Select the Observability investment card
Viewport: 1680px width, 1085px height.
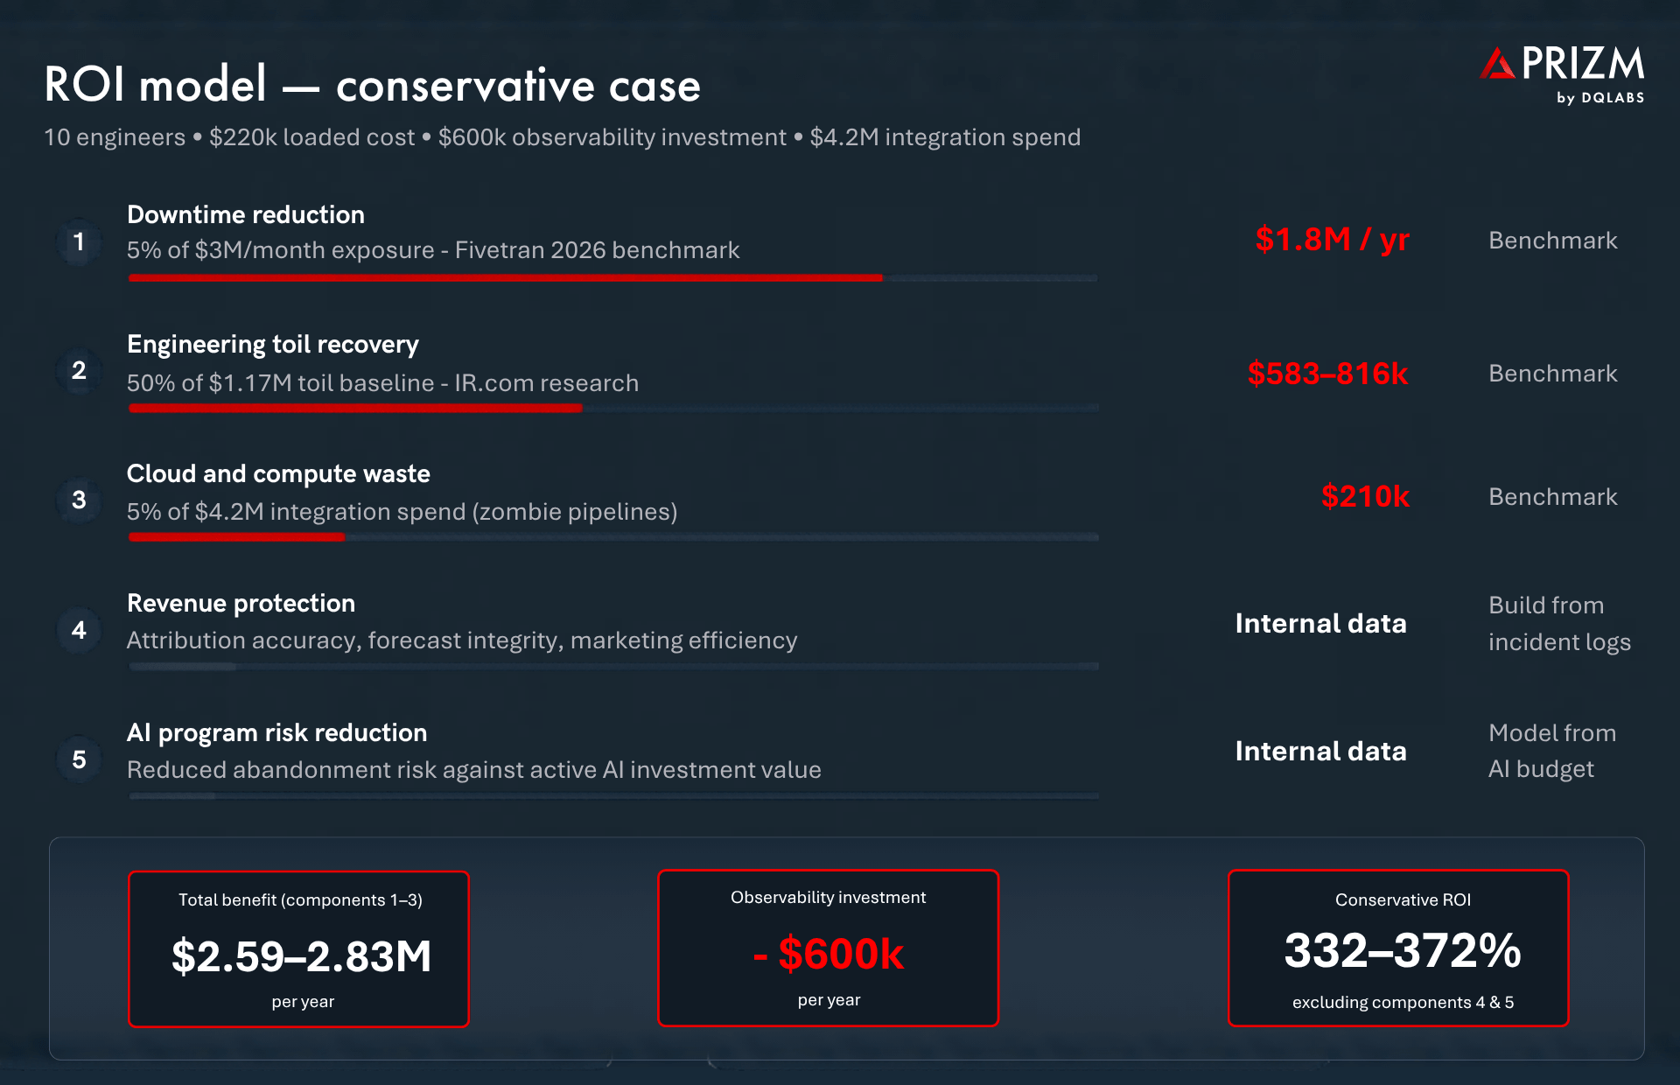point(828,948)
